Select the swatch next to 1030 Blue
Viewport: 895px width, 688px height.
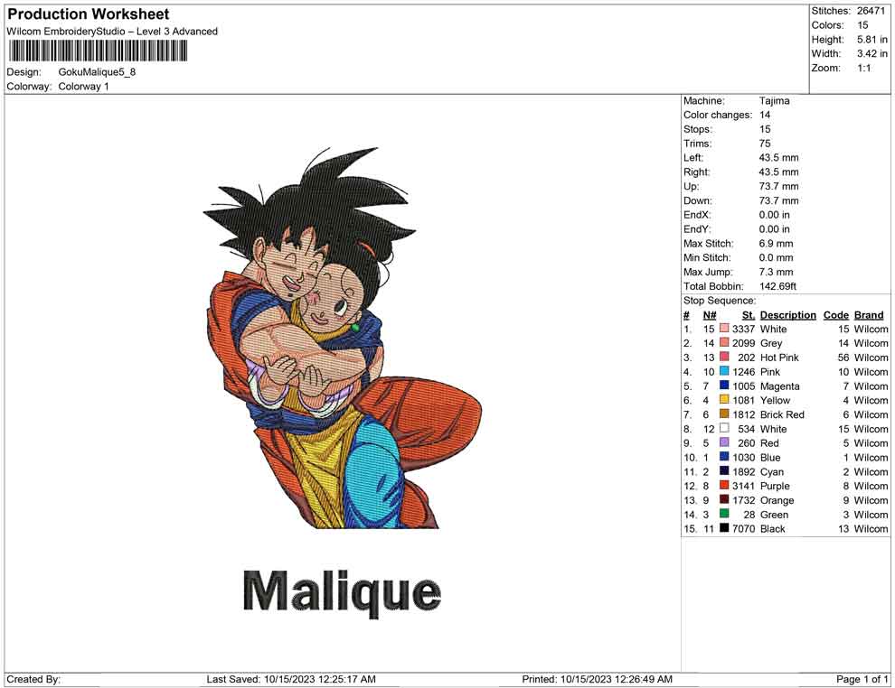[x=724, y=457]
